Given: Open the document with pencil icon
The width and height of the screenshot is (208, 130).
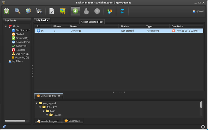Looking at the screenshot, I should pos(52,11).
